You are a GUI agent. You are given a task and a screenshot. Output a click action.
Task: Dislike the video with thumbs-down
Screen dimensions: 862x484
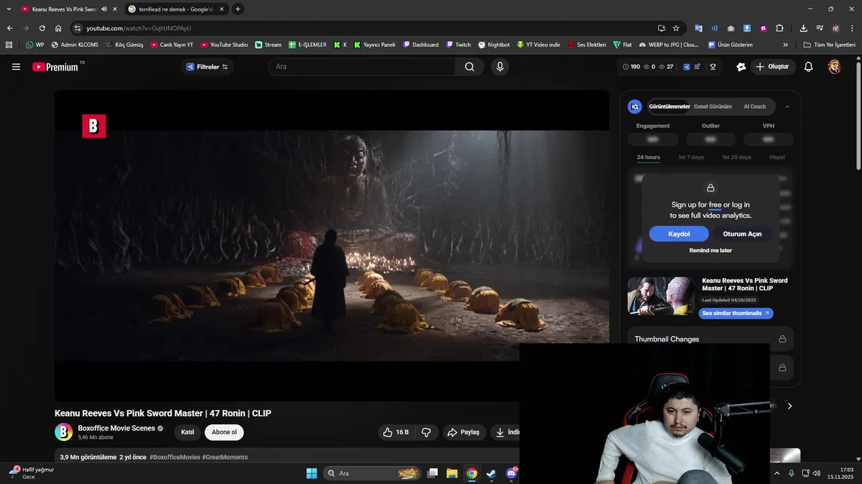(x=426, y=432)
